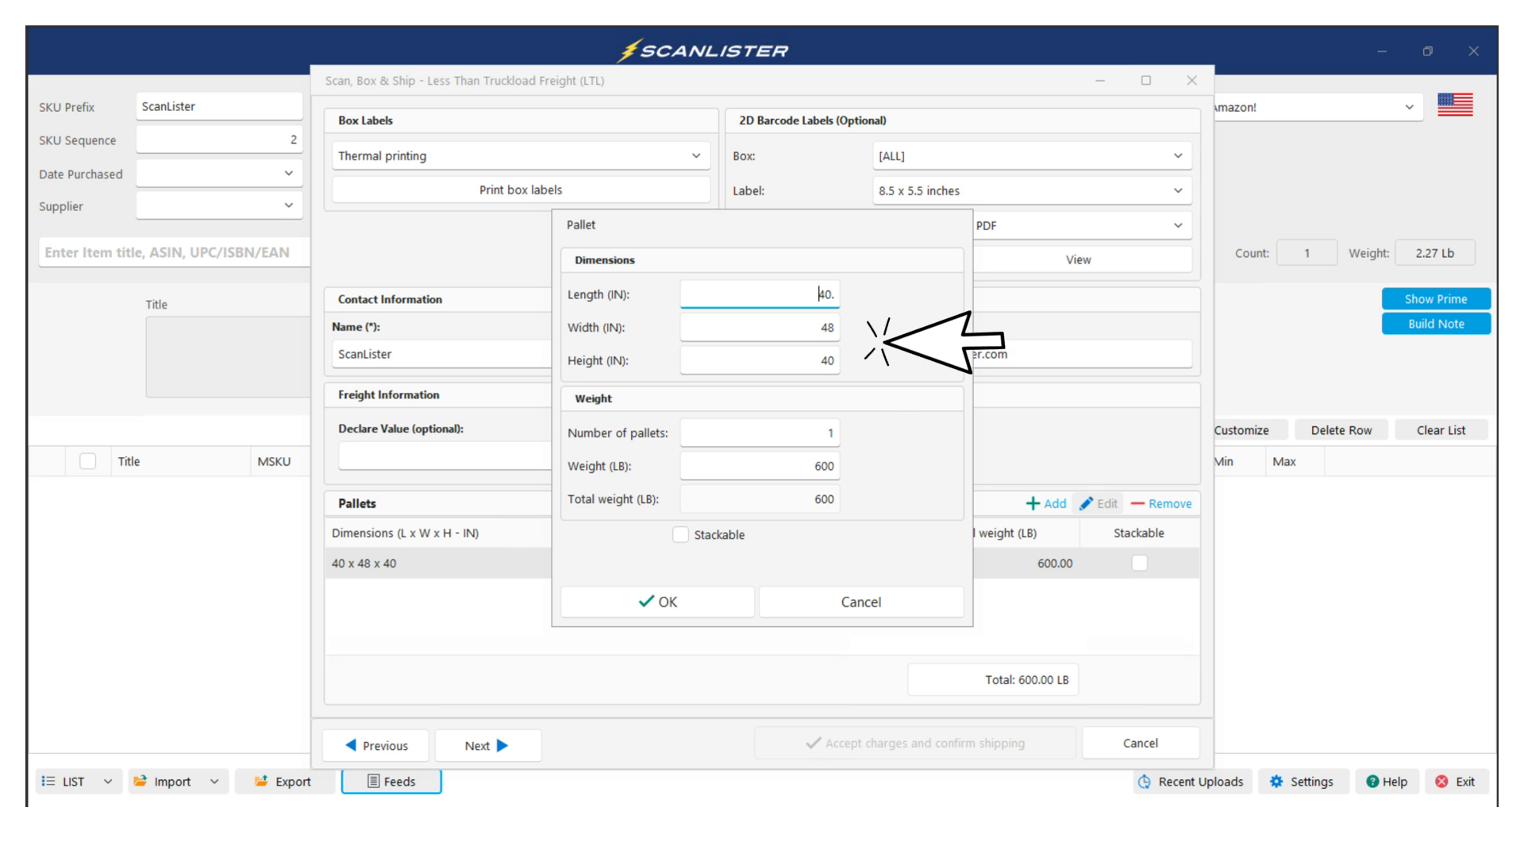Check the select-all checkbox beside Title column

pyautogui.click(x=88, y=461)
